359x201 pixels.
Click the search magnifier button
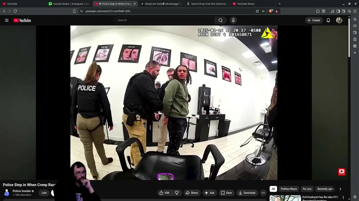coord(220,20)
